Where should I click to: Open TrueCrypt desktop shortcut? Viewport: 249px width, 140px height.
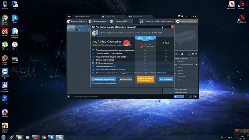coord(5,100)
